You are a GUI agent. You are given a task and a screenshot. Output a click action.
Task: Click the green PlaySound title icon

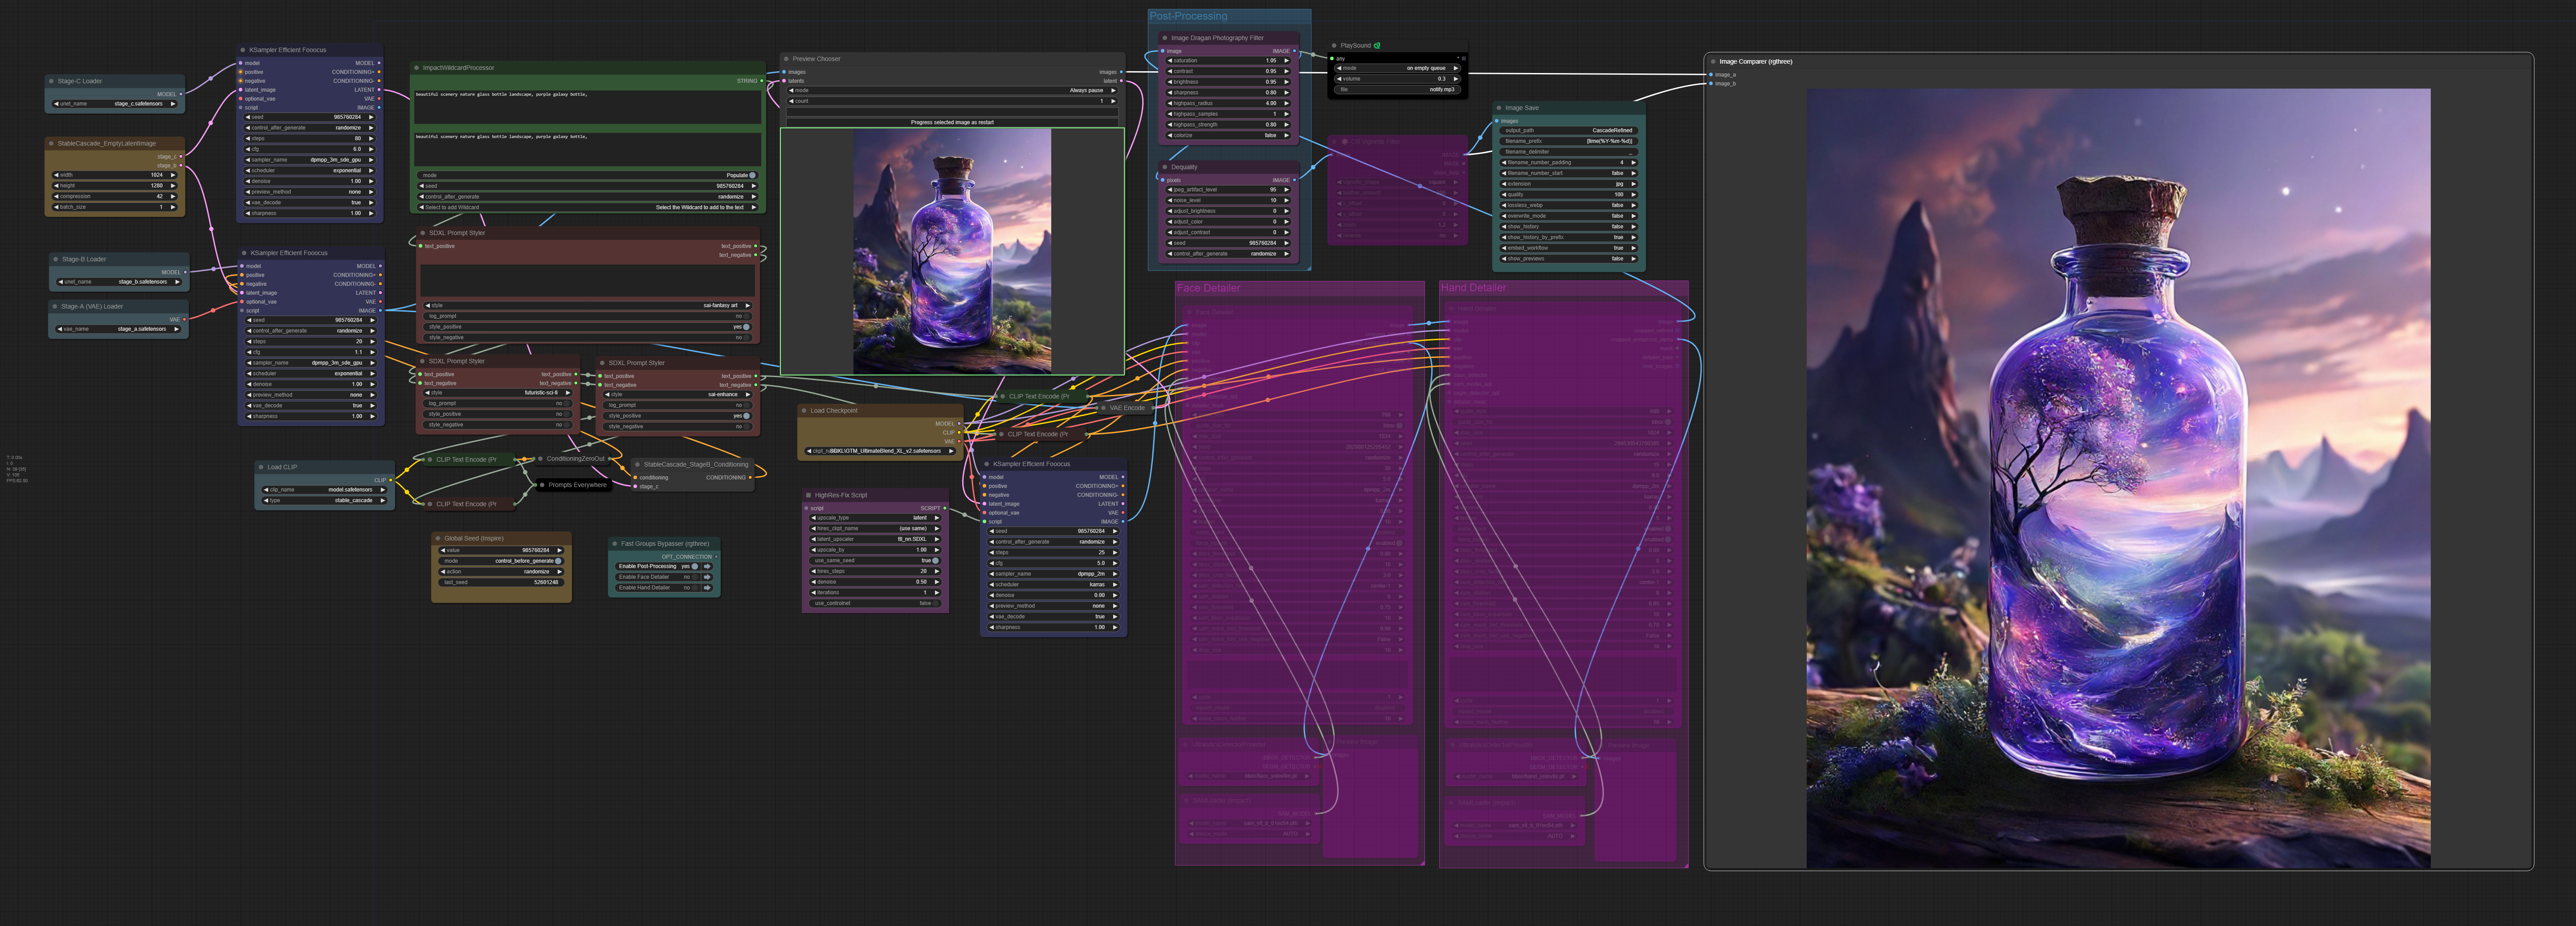(1377, 45)
